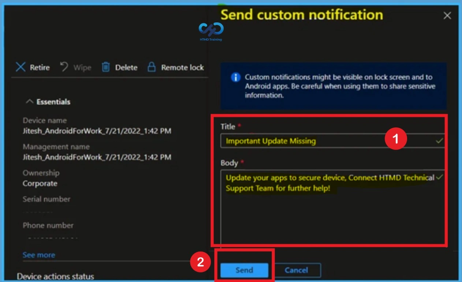Open the See more link
The height and width of the screenshot is (282, 462).
click(39, 255)
